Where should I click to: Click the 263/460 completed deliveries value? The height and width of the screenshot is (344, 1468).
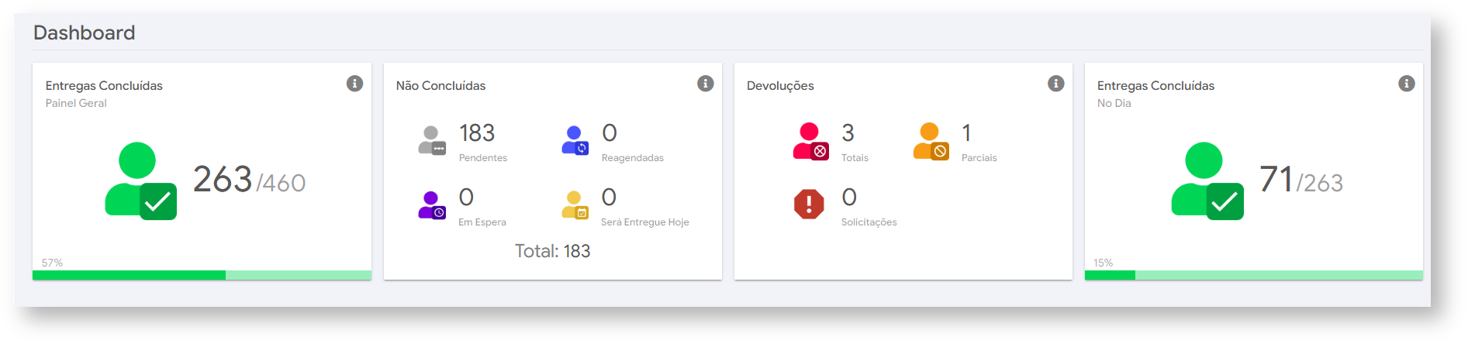pos(249,180)
